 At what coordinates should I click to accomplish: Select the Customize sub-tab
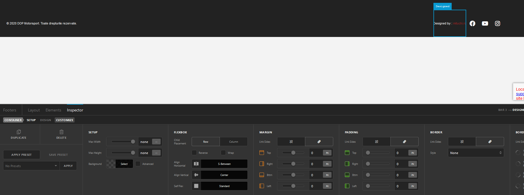[x=65, y=120]
